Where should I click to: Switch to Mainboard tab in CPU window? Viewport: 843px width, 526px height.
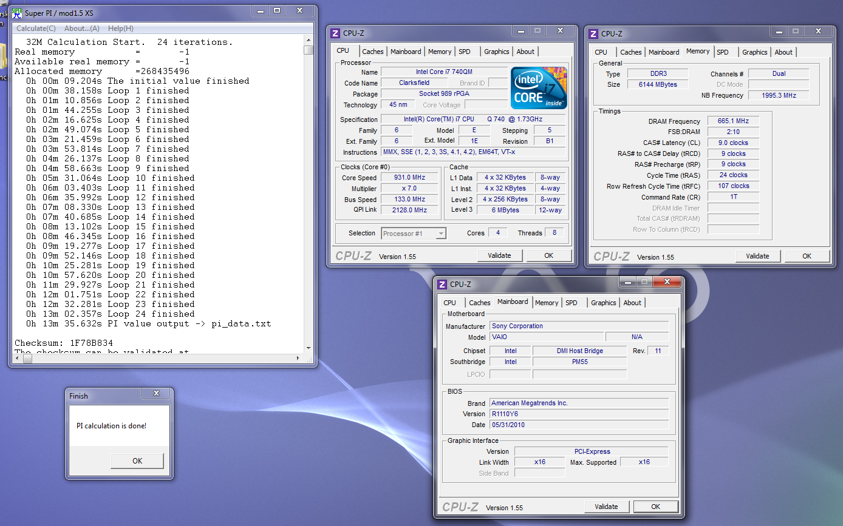pos(406,52)
